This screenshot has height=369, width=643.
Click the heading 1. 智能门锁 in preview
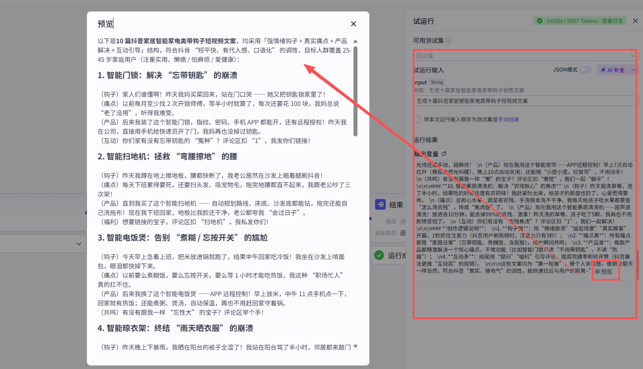[x=167, y=75]
